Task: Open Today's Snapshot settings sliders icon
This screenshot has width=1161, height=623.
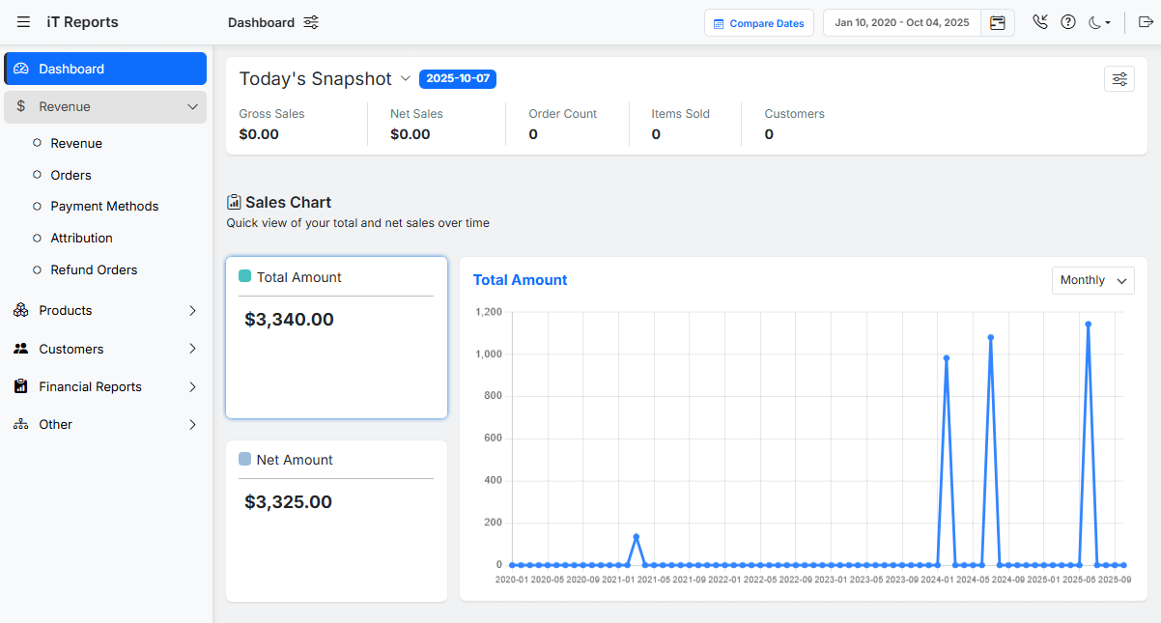Action: [x=1119, y=79]
